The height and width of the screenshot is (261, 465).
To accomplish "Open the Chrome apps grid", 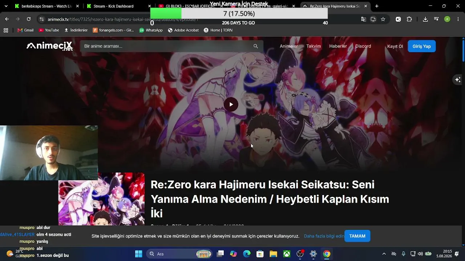I will (x=6, y=30).
